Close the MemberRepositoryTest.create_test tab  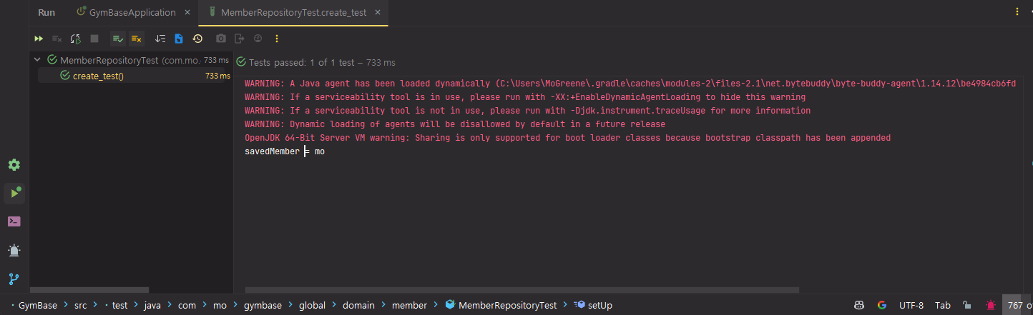coord(377,12)
